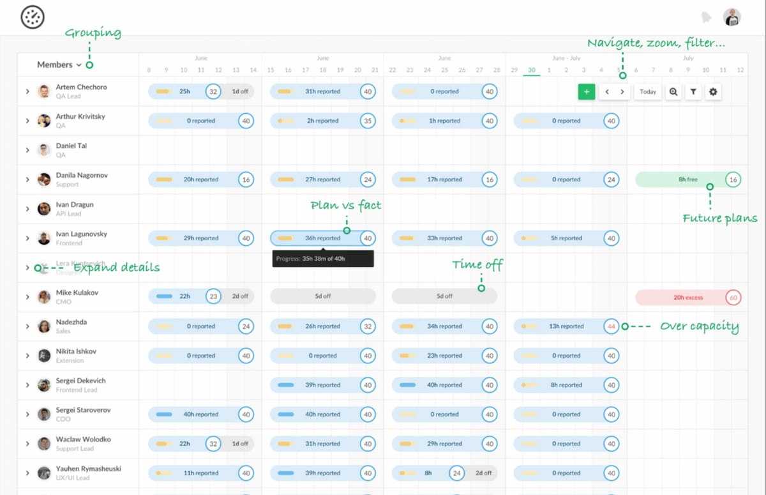The image size is (766, 495).
Task: Open your profile via the avatar photo
Action: [732, 17]
